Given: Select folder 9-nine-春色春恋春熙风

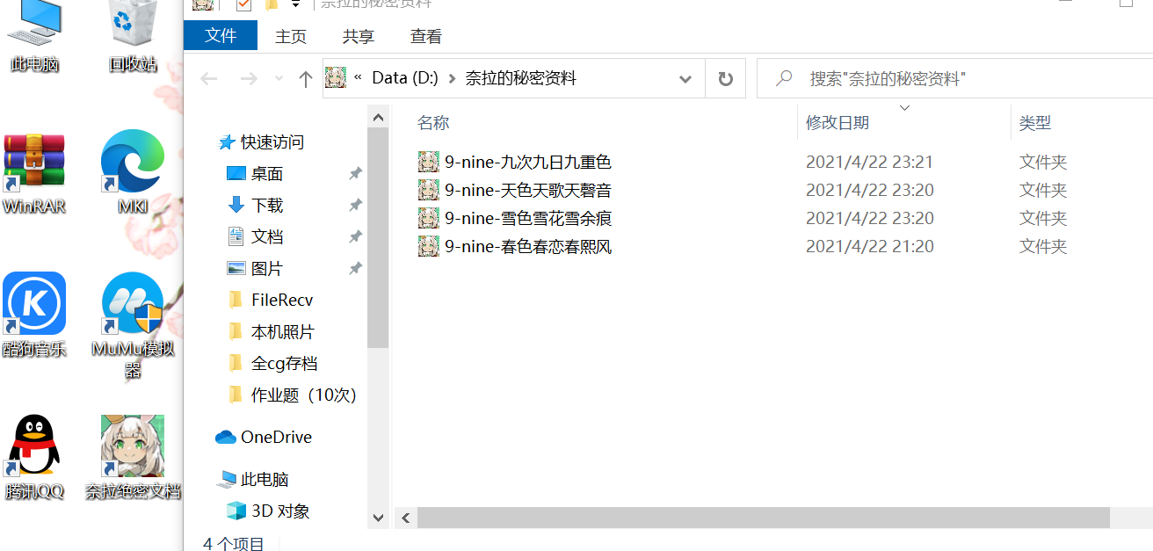Looking at the screenshot, I should click(527, 246).
